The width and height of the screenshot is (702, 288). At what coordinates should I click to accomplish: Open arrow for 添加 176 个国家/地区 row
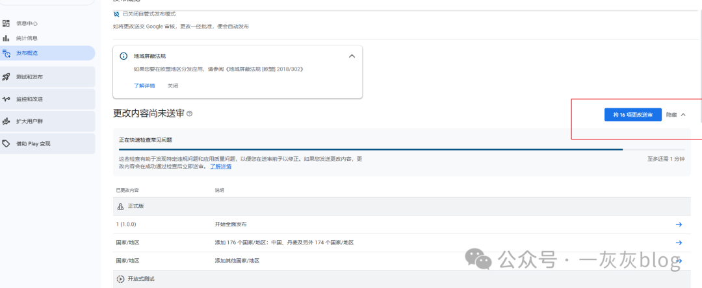coord(679,243)
